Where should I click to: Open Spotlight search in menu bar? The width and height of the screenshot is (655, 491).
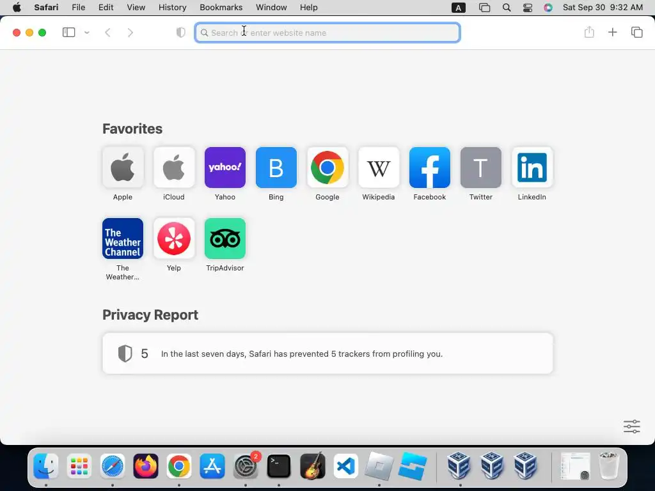507,8
